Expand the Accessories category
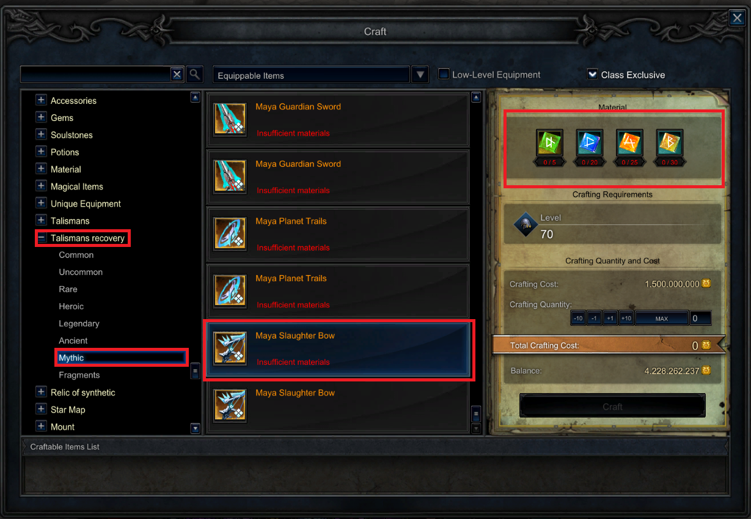 pyautogui.click(x=41, y=100)
